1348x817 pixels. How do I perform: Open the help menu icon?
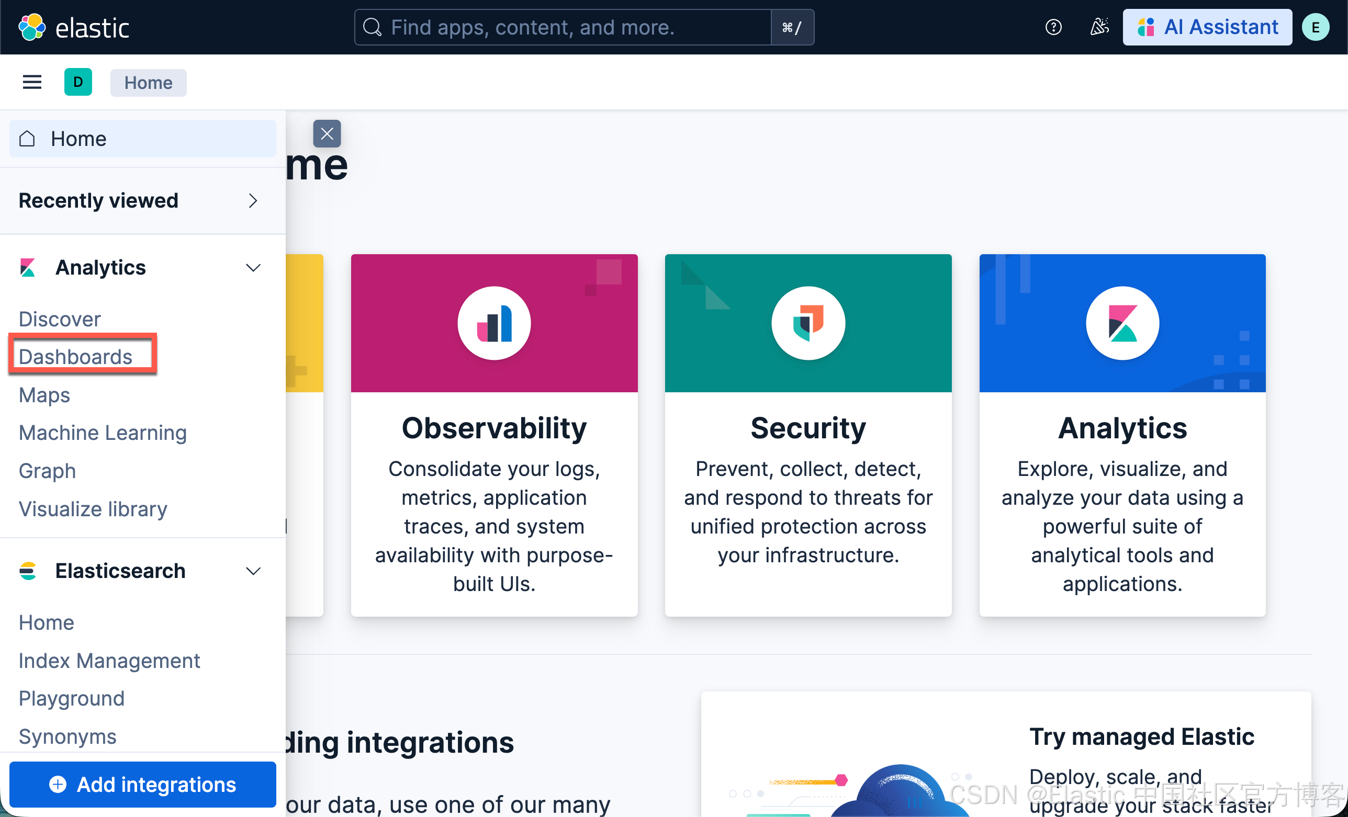click(x=1053, y=27)
